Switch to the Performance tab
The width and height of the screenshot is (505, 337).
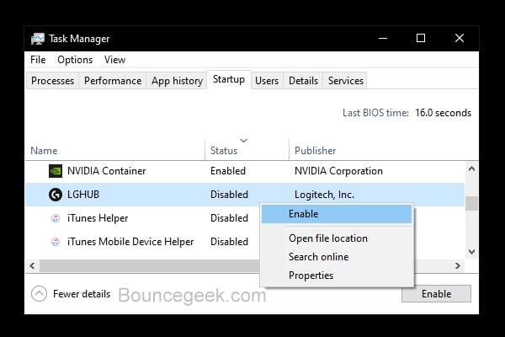tap(113, 81)
